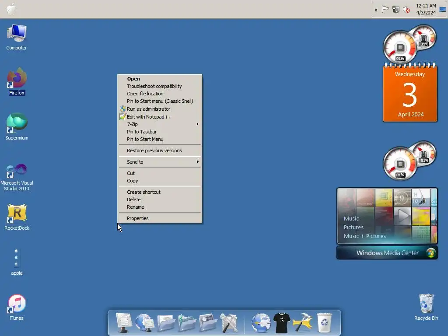Click the CPU meter gadget above the calendar
The width and height of the screenshot is (448, 336).
[x=409, y=44]
